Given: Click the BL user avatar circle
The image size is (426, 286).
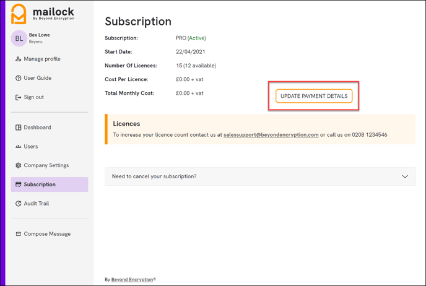Looking at the screenshot, I should [x=19, y=38].
